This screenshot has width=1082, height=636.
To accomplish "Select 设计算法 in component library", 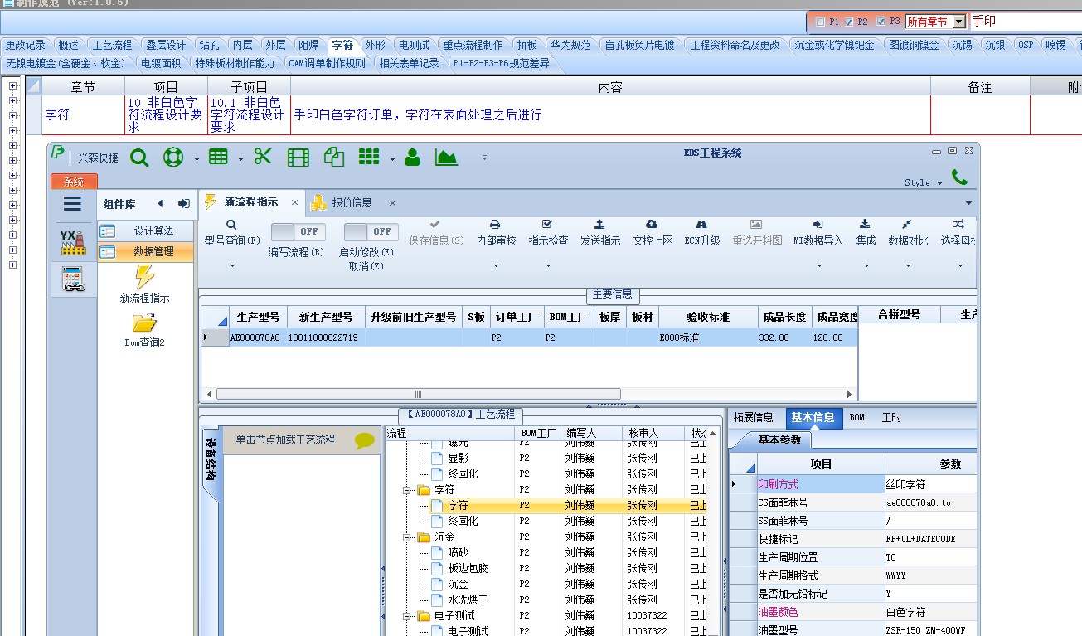I will pos(146,231).
